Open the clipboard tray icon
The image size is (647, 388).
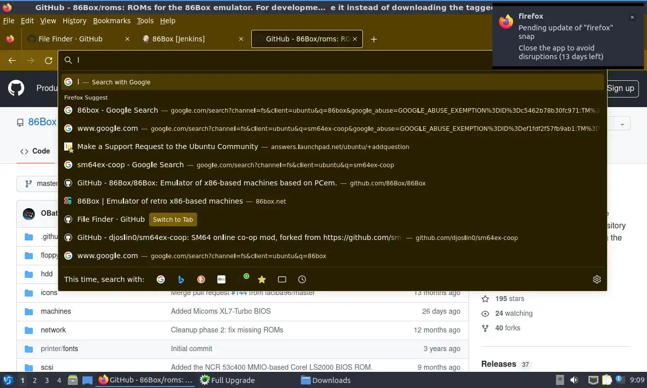606,380
